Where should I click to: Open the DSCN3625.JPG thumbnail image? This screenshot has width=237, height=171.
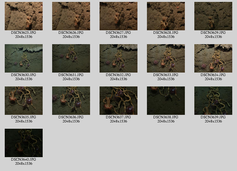coord(24,16)
